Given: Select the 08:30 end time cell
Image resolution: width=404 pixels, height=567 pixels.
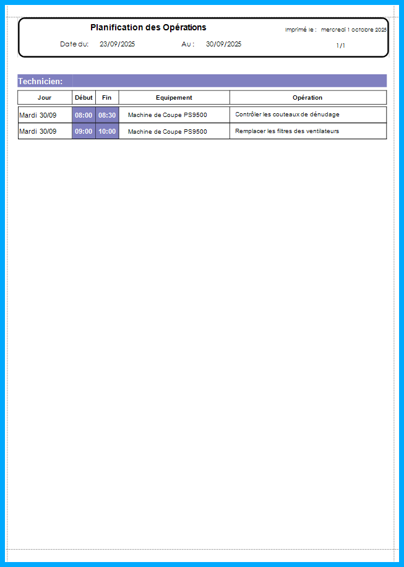Looking at the screenshot, I should [107, 115].
